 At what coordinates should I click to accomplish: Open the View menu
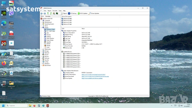click(45, 11)
